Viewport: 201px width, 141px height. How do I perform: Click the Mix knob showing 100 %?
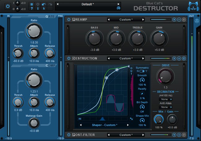click(x=159, y=120)
